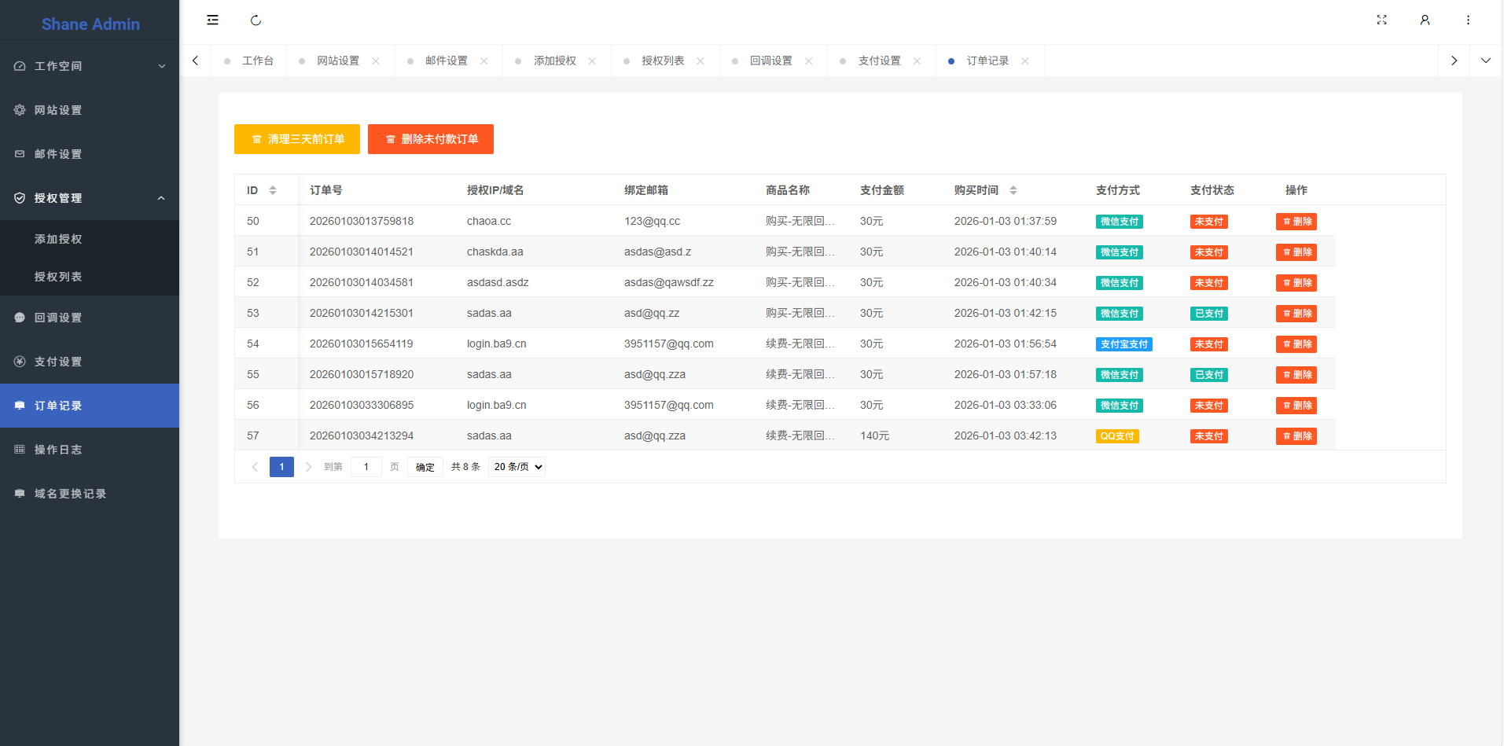Enter fullscreen using the expand icon

tap(1381, 20)
